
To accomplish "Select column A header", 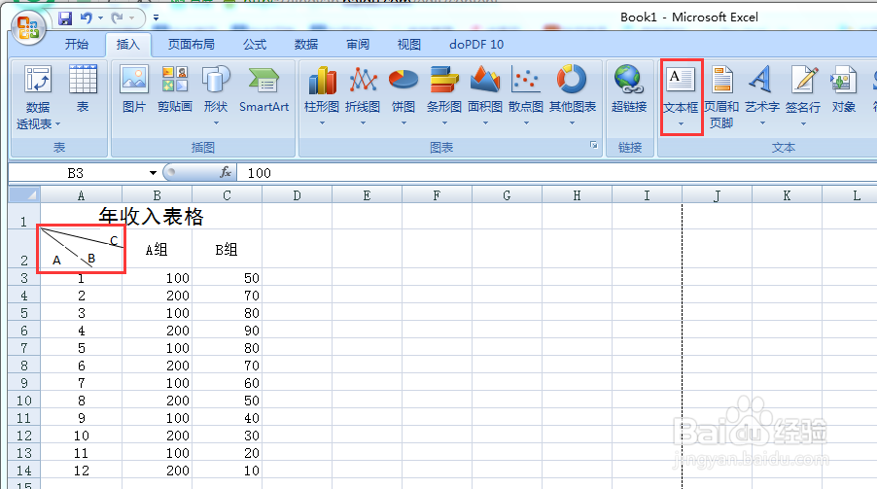I will (81, 195).
